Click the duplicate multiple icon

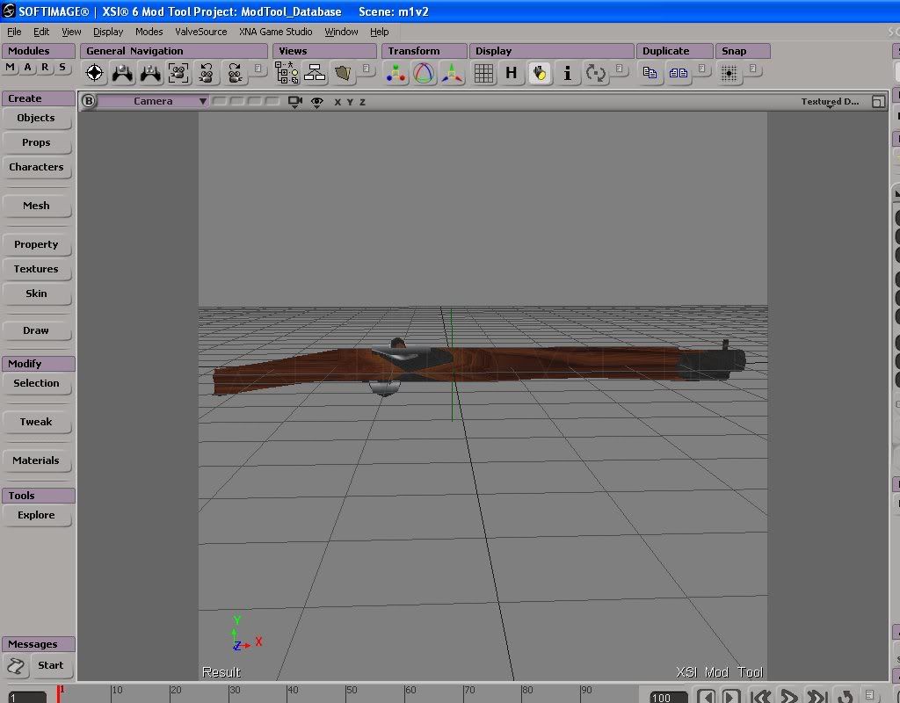click(679, 73)
